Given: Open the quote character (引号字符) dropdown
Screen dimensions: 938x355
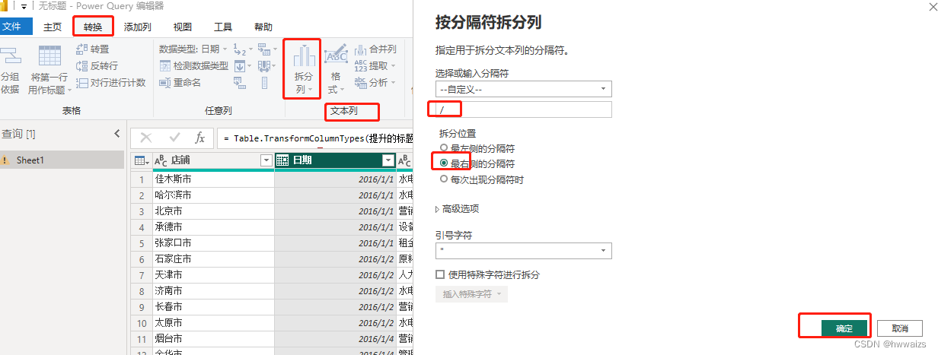Looking at the screenshot, I should pyautogui.click(x=523, y=250).
